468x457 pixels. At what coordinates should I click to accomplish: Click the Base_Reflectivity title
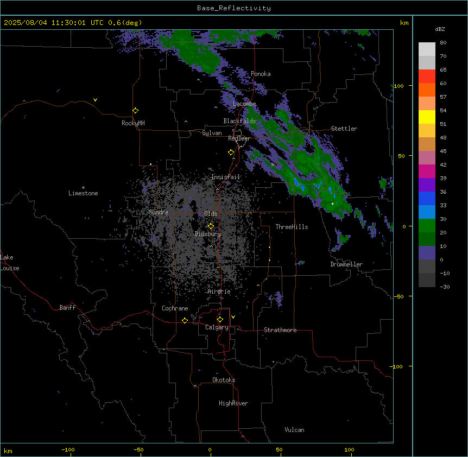[234, 8]
